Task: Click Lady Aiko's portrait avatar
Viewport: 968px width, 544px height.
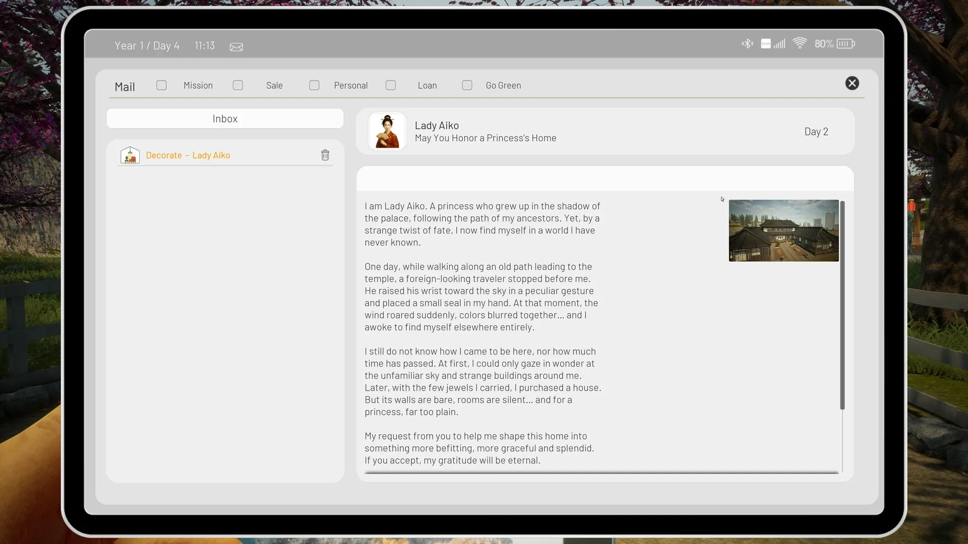Action: [387, 131]
